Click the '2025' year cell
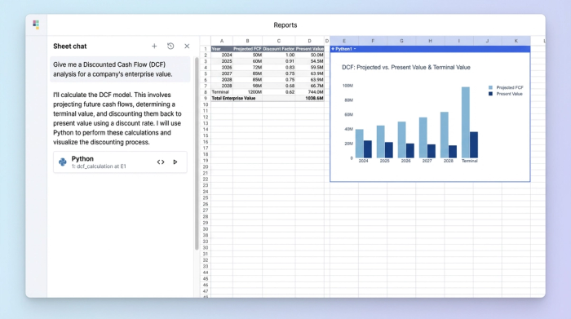 [x=222, y=61]
